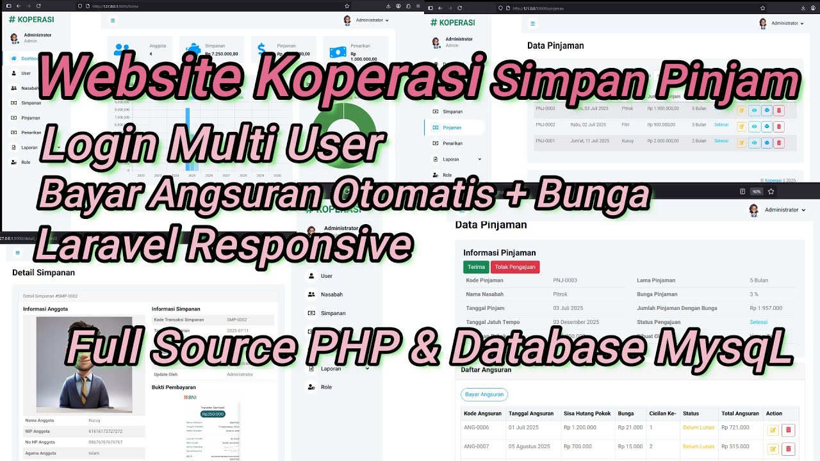This screenshot has height=461, width=820.
Task: Click the PNJ-0001 loan code cell
Action: (x=546, y=141)
